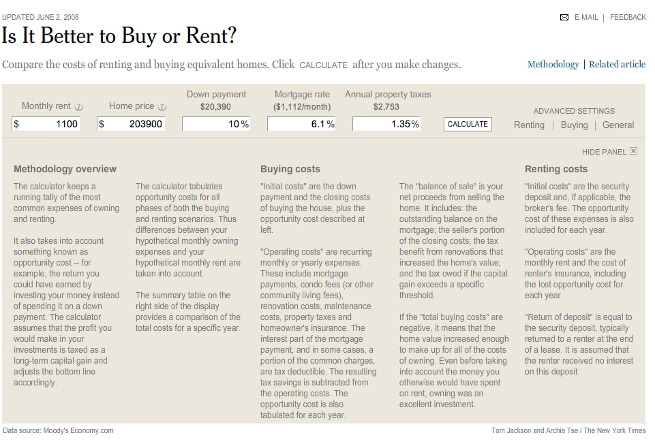655x446 pixels.
Task: Open General advanced settings
Action: coord(618,125)
